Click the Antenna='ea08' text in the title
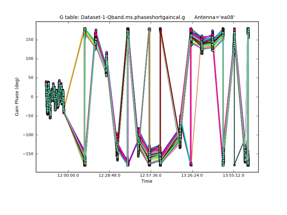Image resolution: width=287 pixels, height=215 pixels. coord(214,17)
